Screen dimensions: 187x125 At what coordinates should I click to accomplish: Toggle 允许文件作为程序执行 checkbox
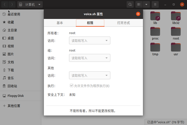click(71, 86)
